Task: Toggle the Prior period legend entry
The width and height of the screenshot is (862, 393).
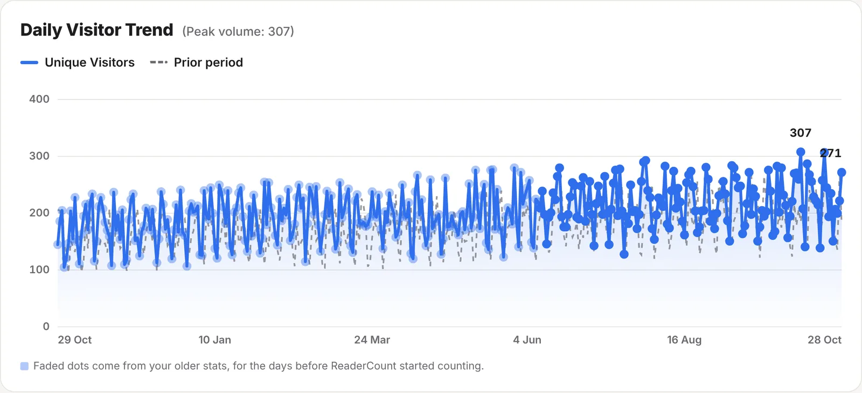Action: pos(196,62)
